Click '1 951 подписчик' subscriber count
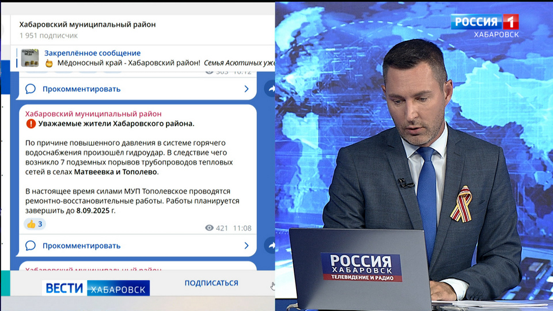 (48, 36)
